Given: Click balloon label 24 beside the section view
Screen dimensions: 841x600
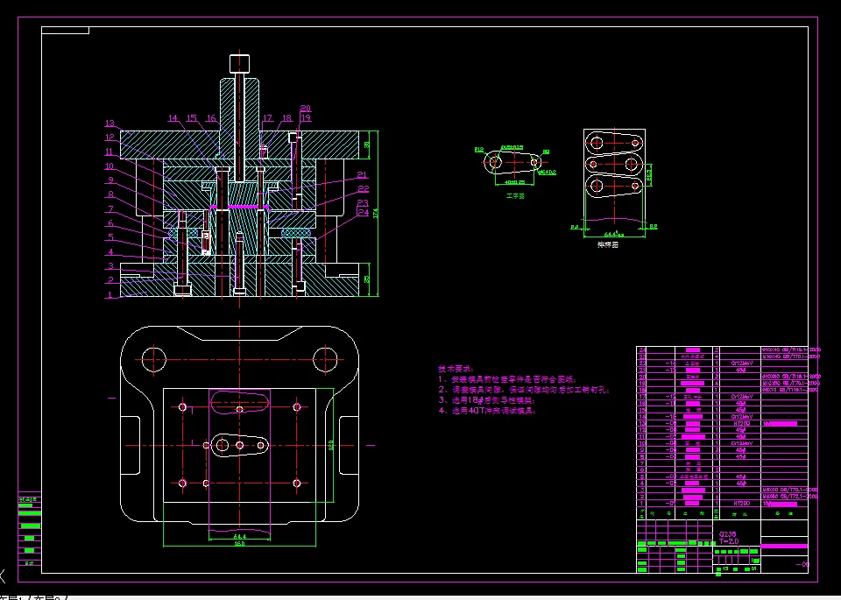Looking at the screenshot, I should [363, 213].
